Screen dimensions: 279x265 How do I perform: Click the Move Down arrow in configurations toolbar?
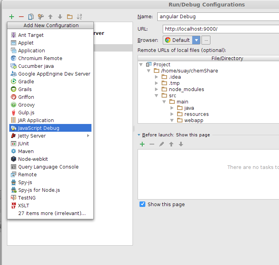60,17
